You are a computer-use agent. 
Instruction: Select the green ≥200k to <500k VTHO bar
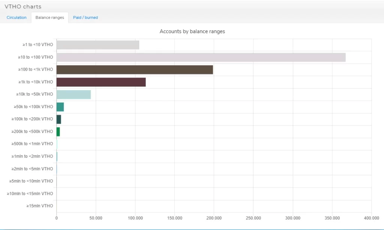58,132
